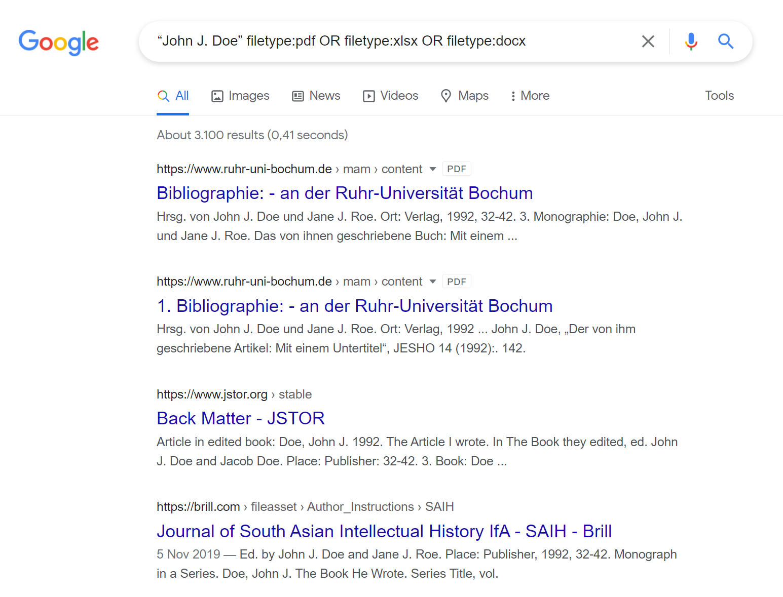The width and height of the screenshot is (783, 597).
Task: Click the PDF badge on the first result
Action: tap(457, 169)
